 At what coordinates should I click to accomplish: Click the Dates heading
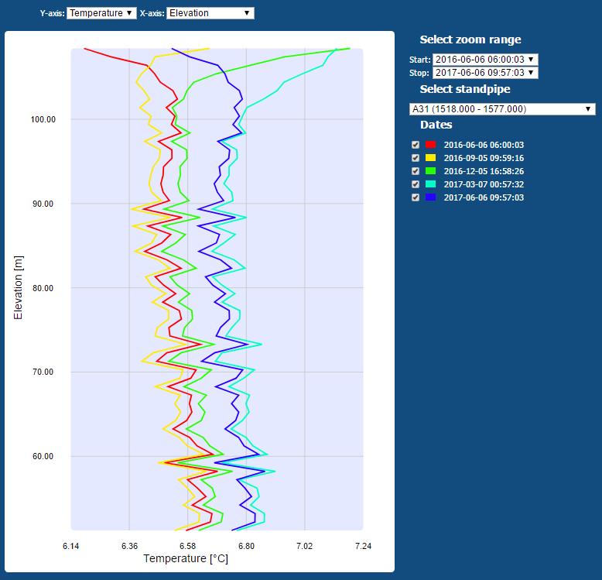436,125
